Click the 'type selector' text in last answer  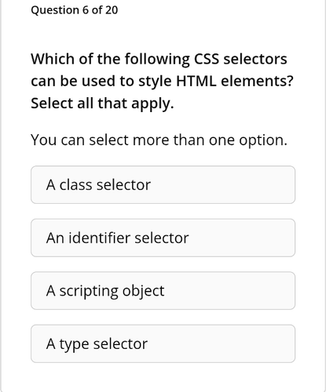(104, 344)
